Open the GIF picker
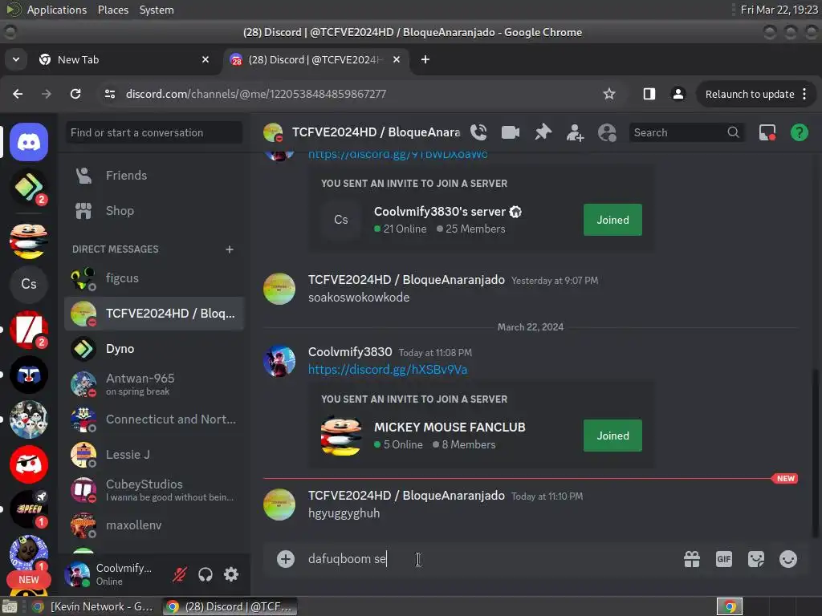 pyautogui.click(x=724, y=559)
